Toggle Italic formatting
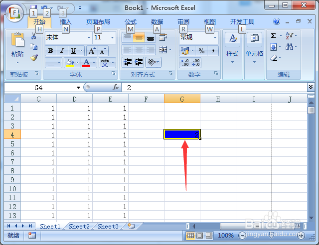The height and width of the screenshot is (245, 319). click(62, 51)
